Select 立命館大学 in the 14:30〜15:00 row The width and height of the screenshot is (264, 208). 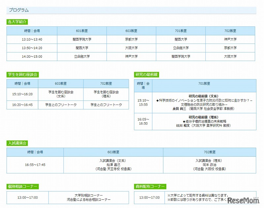[x=82, y=56]
